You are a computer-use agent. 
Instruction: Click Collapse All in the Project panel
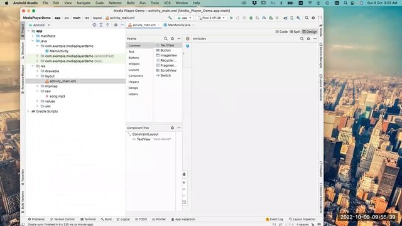107,25
